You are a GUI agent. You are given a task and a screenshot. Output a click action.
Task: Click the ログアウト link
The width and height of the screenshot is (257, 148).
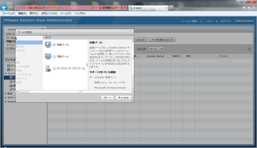click(x=226, y=21)
